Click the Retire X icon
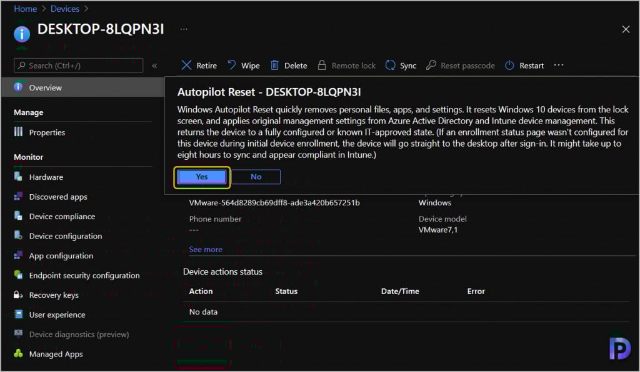This screenshot has width=640, height=372. click(x=186, y=65)
